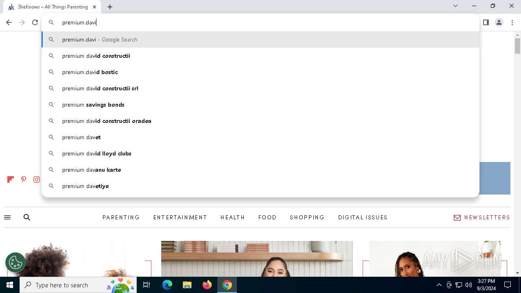Show hidden system tray icons

439,285
